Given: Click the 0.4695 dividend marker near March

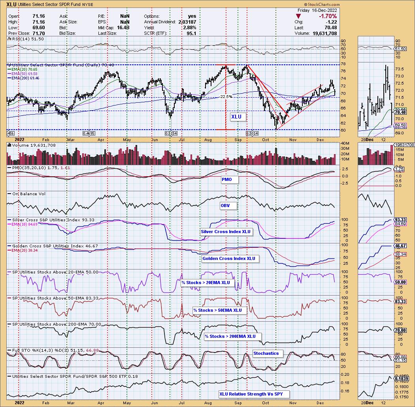Looking at the screenshot, I should pyautogui.click(x=89, y=134).
